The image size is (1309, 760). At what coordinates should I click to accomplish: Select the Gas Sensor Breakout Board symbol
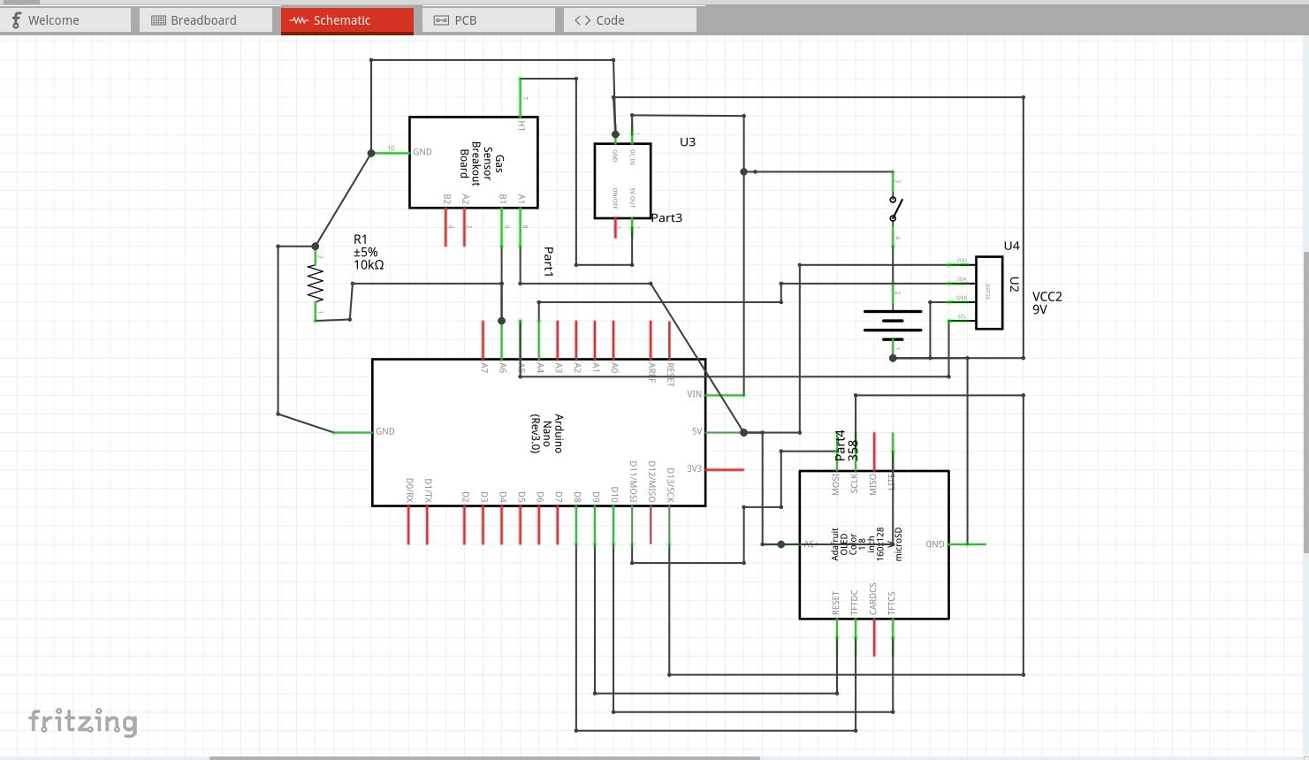click(x=475, y=162)
